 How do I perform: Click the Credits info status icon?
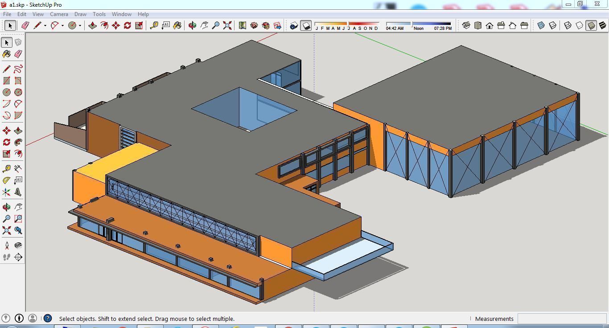tap(19, 318)
